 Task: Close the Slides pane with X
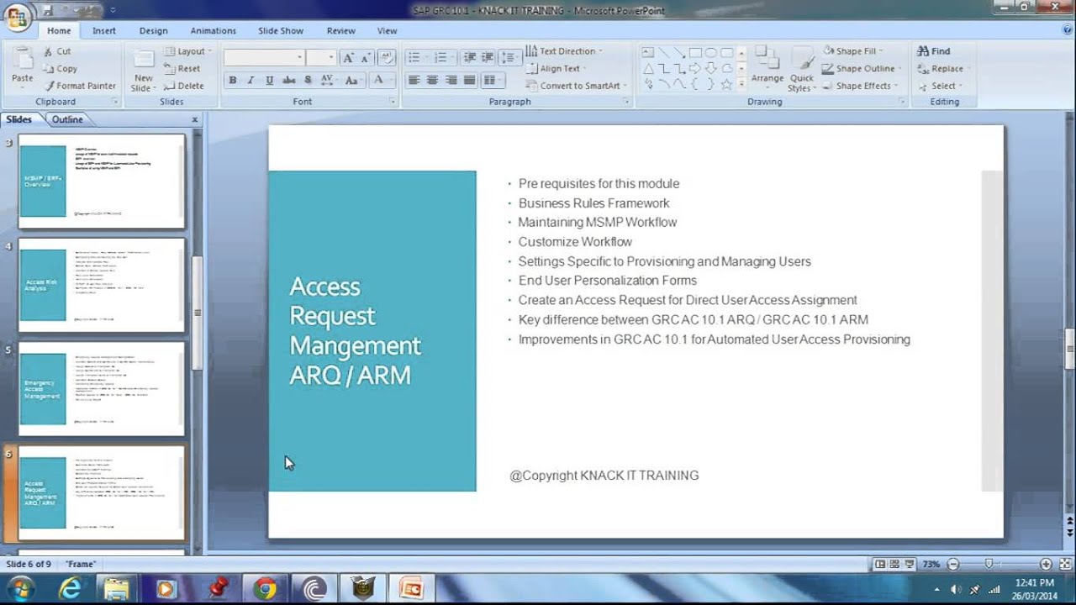coord(195,120)
